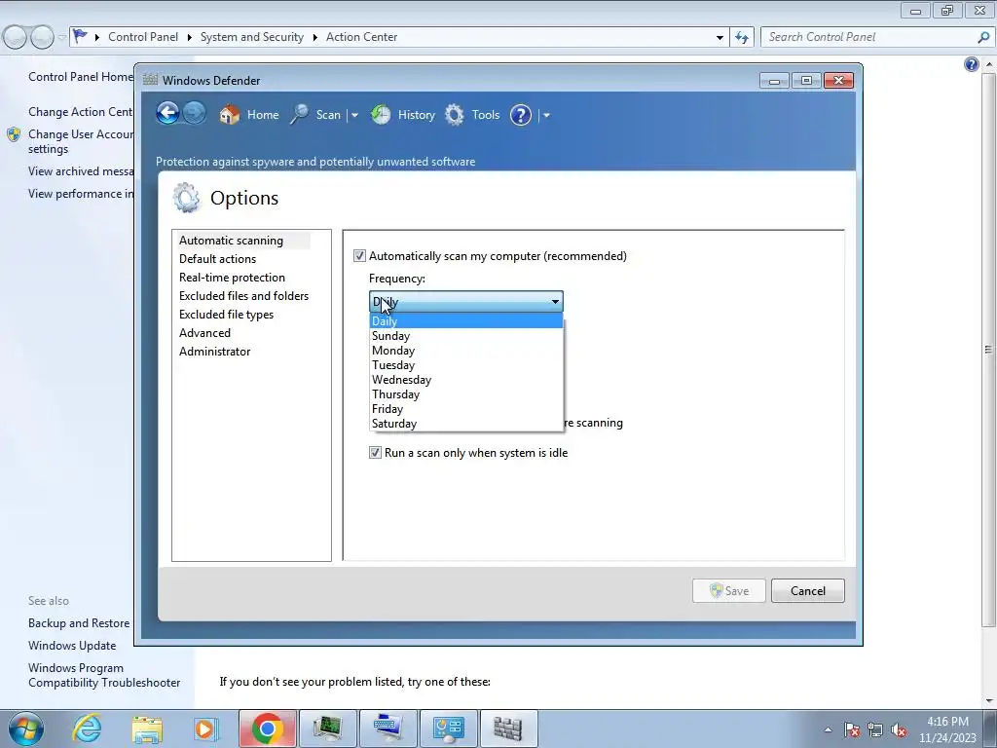Open View archived messages link
The width and height of the screenshot is (997, 748).
coord(81,171)
